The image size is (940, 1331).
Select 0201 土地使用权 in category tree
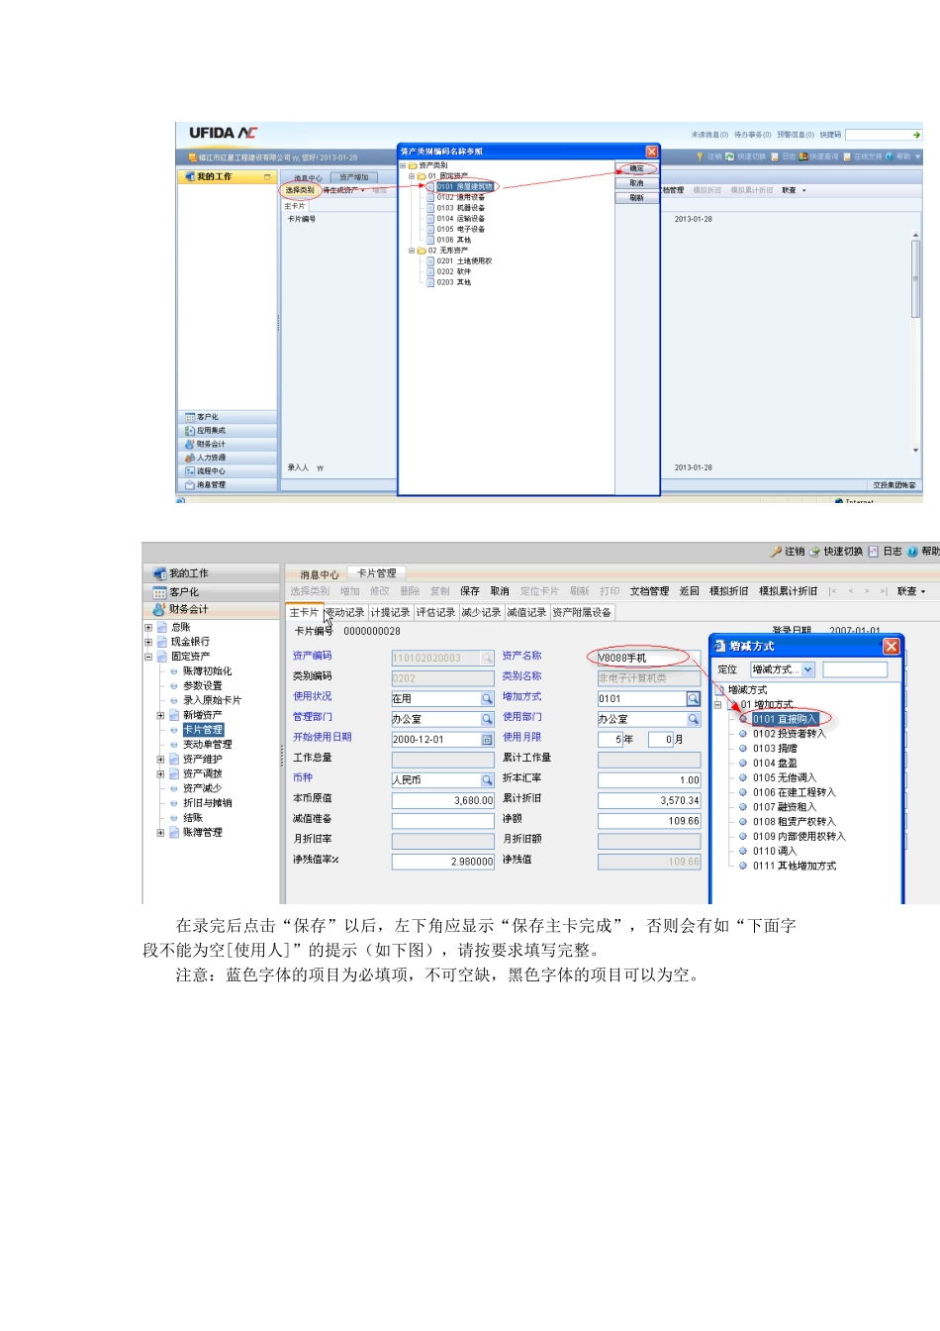pos(464,261)
